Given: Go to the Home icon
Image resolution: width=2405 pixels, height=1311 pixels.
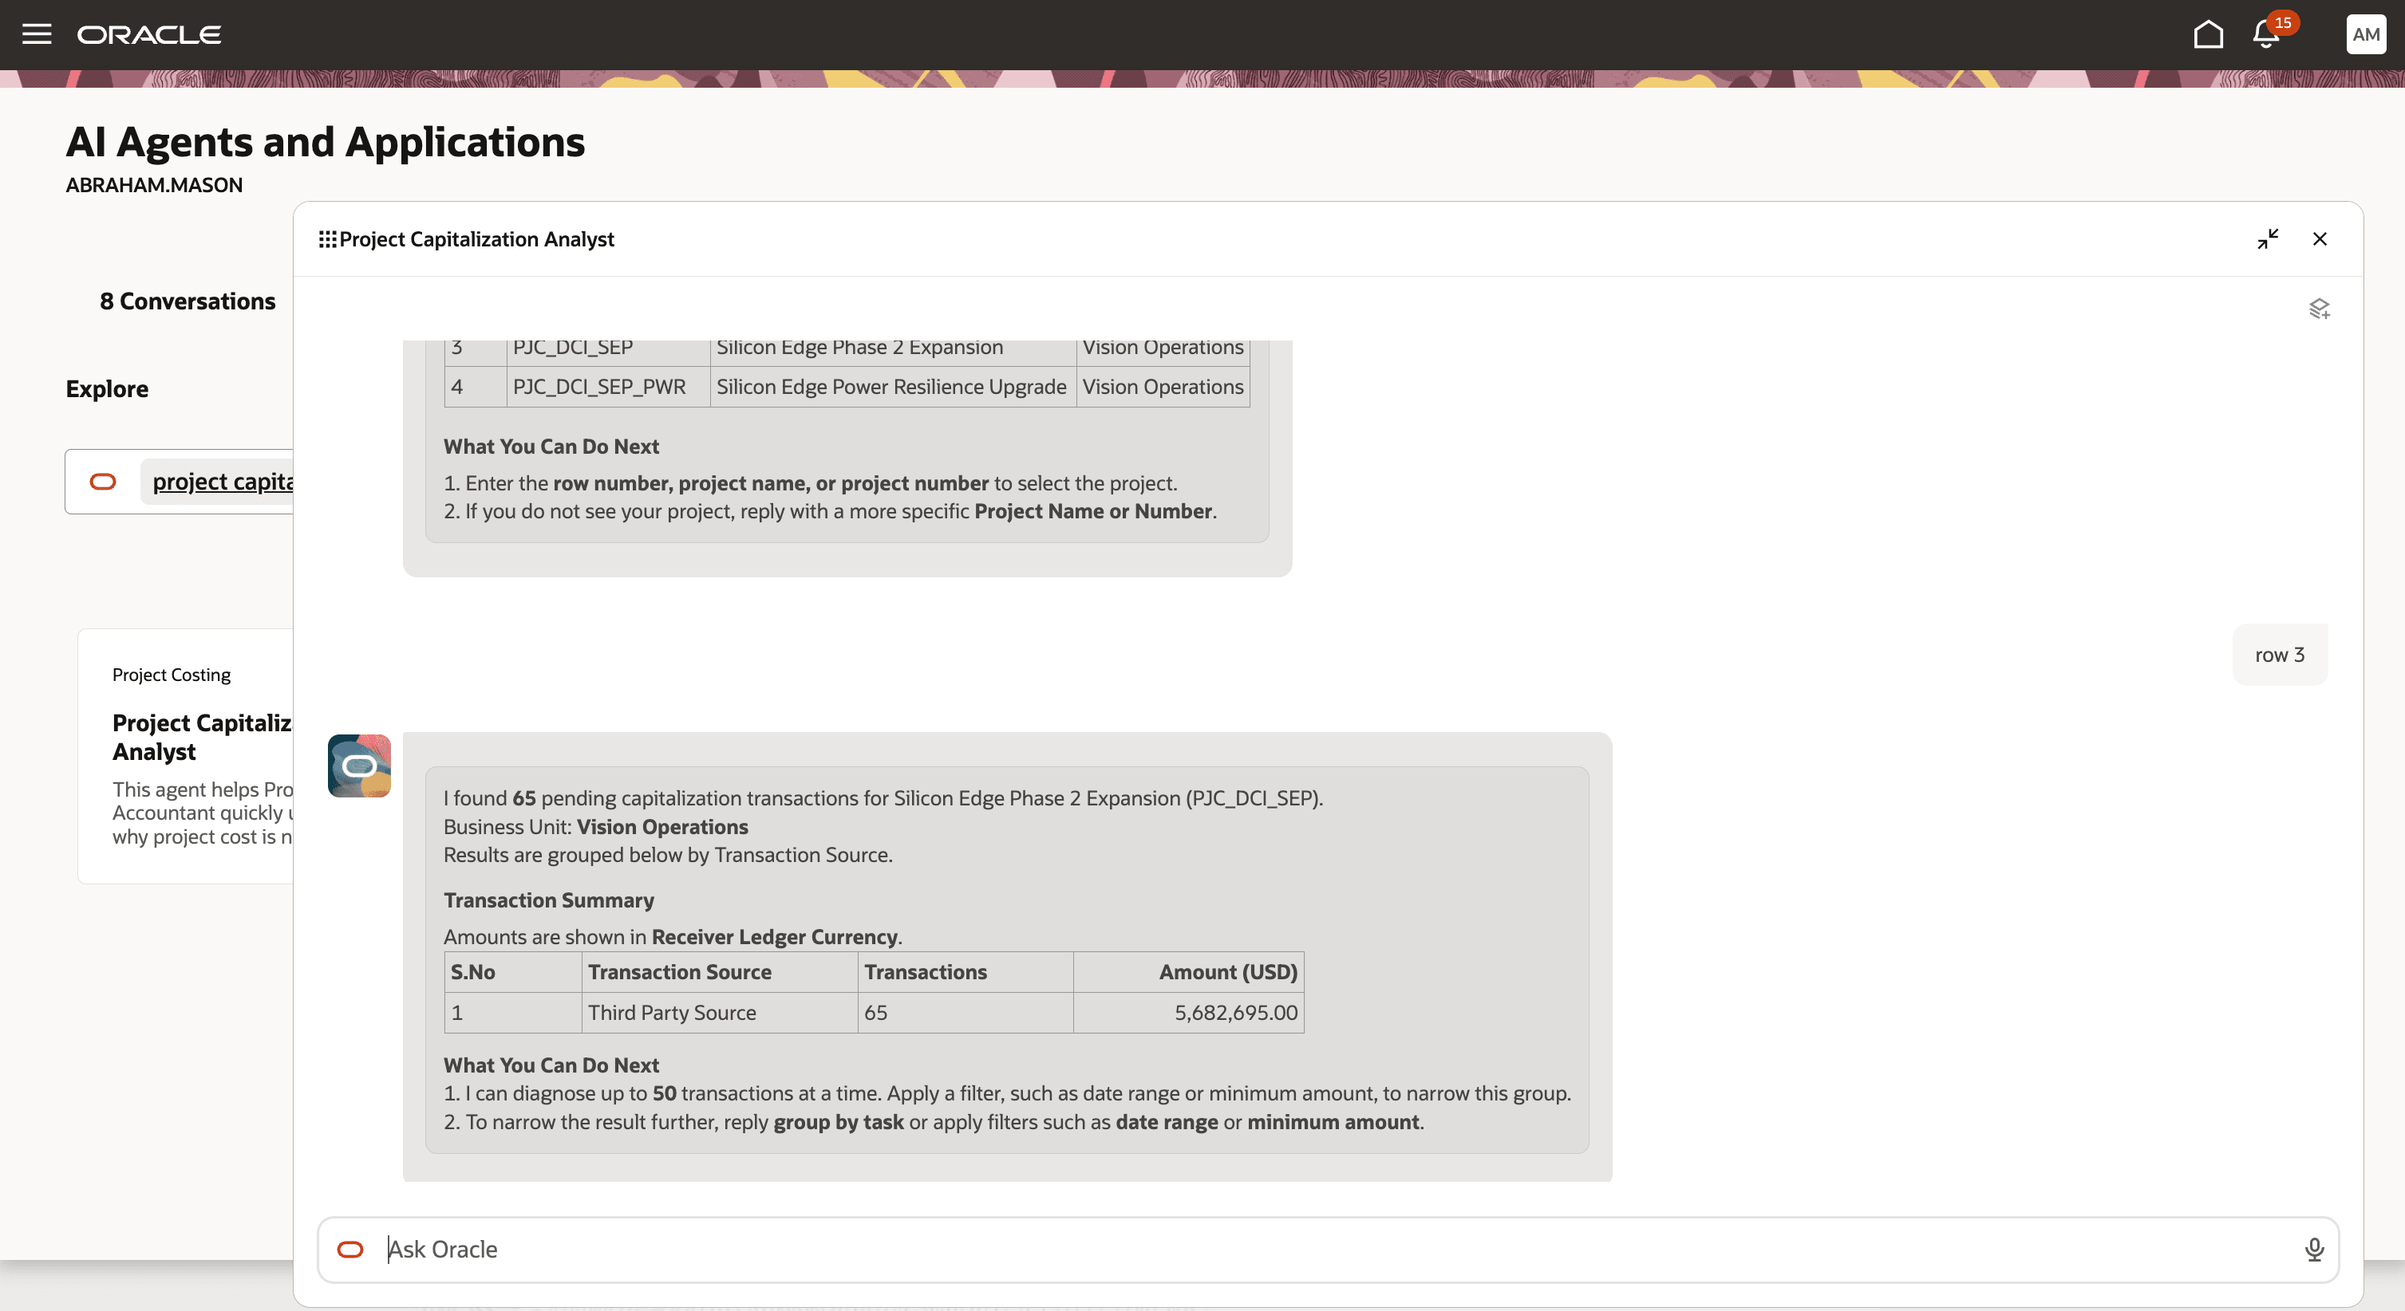Looking at the screenshot, I should [2208, 34].
